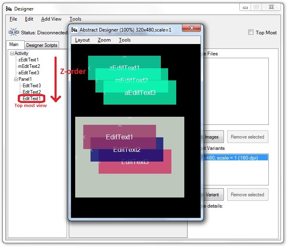Click the partially hidden Images button

tap(213, 137)
